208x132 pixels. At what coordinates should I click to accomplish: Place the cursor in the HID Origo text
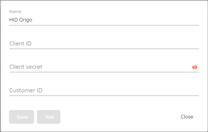click(x=21, y=20)
